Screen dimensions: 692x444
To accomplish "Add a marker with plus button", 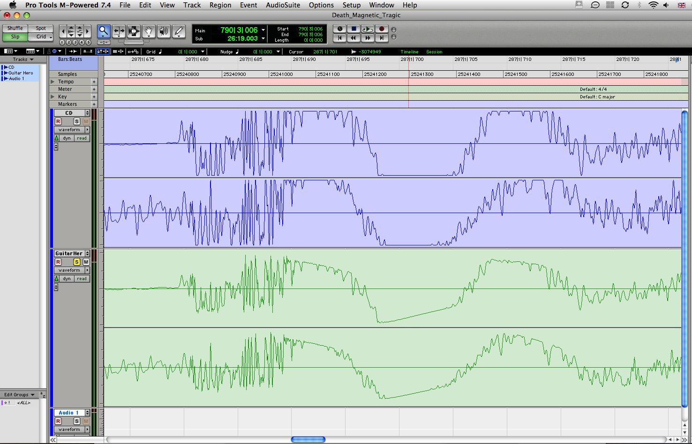I will point(94,104).
